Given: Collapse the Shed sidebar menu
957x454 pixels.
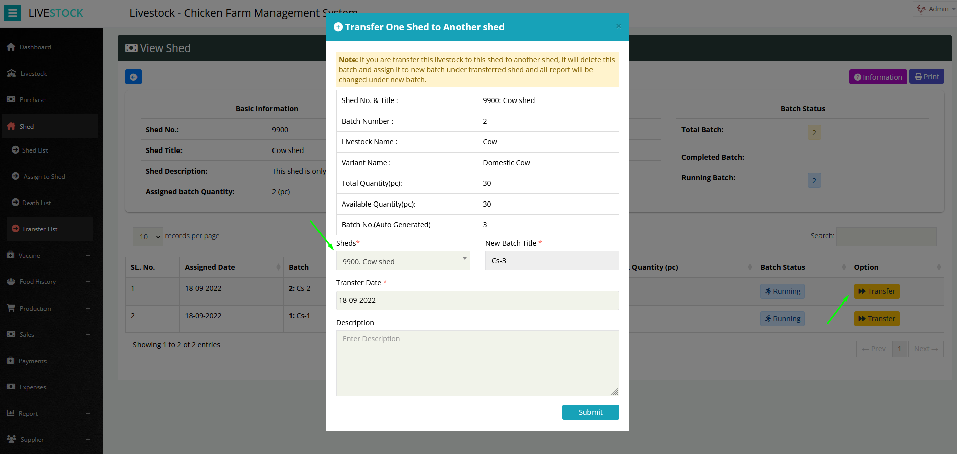Looking at the screenshot, I should [x=88, y=126].
